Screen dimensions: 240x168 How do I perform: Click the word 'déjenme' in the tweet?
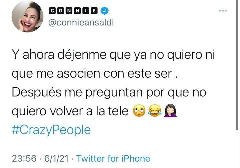(82, 55)
